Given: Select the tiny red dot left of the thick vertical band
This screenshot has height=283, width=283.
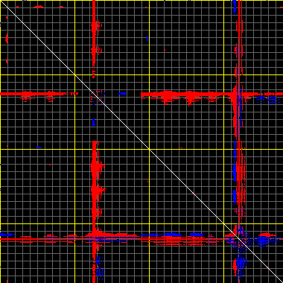Looking at the screenshot, I should (50, 165).
